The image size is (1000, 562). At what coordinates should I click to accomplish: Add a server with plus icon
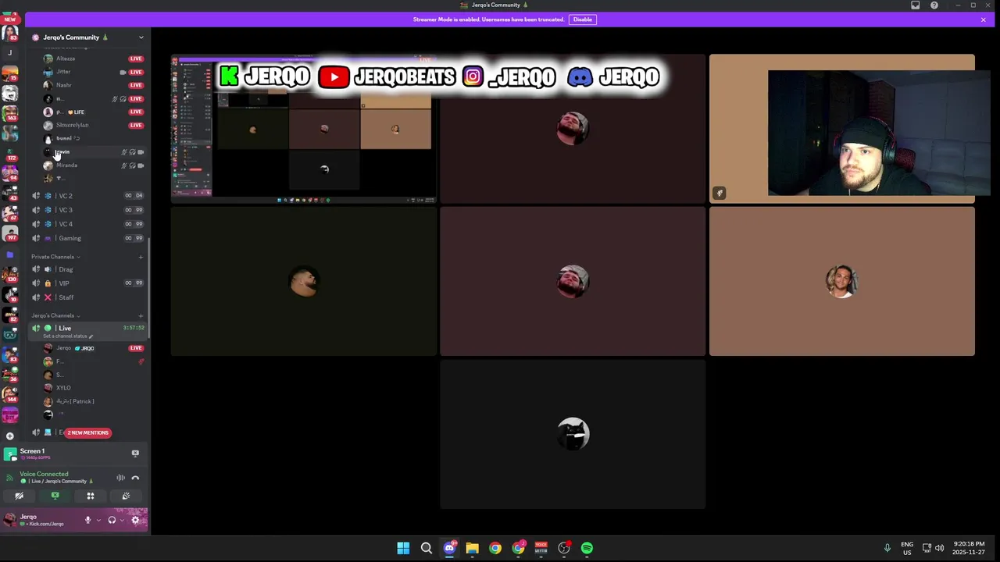tap(9, 436)
